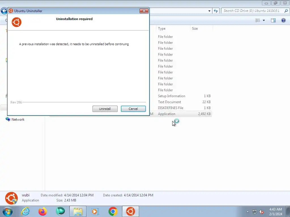The image size is (290, 217).
Task: Change the view with the views icon
Action: [257, 20]
